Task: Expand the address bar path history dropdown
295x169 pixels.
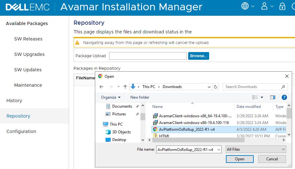Action: pyautogui.click(x=209, y=87)
